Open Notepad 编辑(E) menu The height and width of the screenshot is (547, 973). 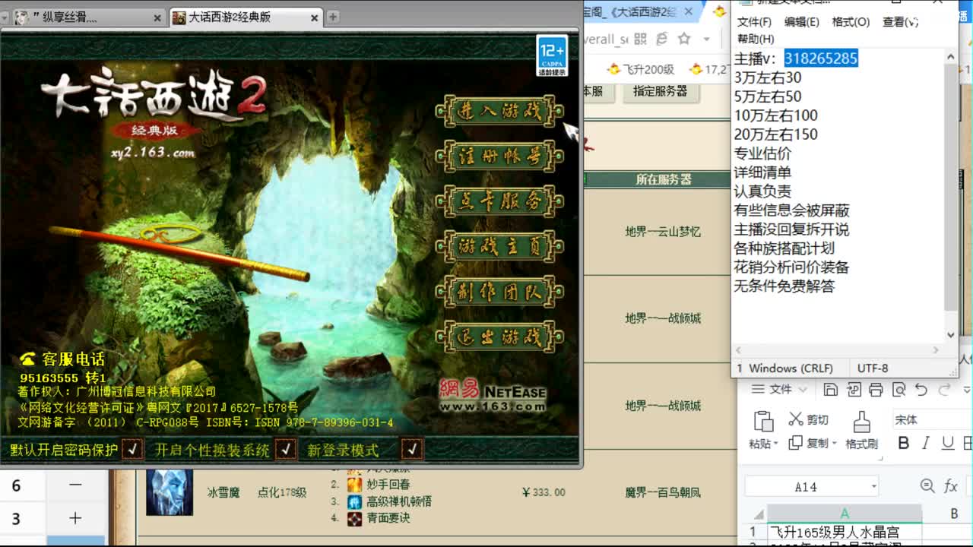pyautogui.click(x=801, y=22)
